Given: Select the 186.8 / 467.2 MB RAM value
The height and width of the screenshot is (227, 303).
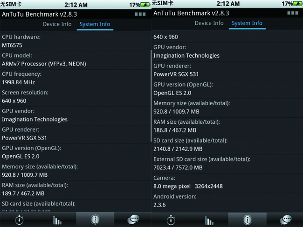Looking at the screenshot, I should 175,130.
